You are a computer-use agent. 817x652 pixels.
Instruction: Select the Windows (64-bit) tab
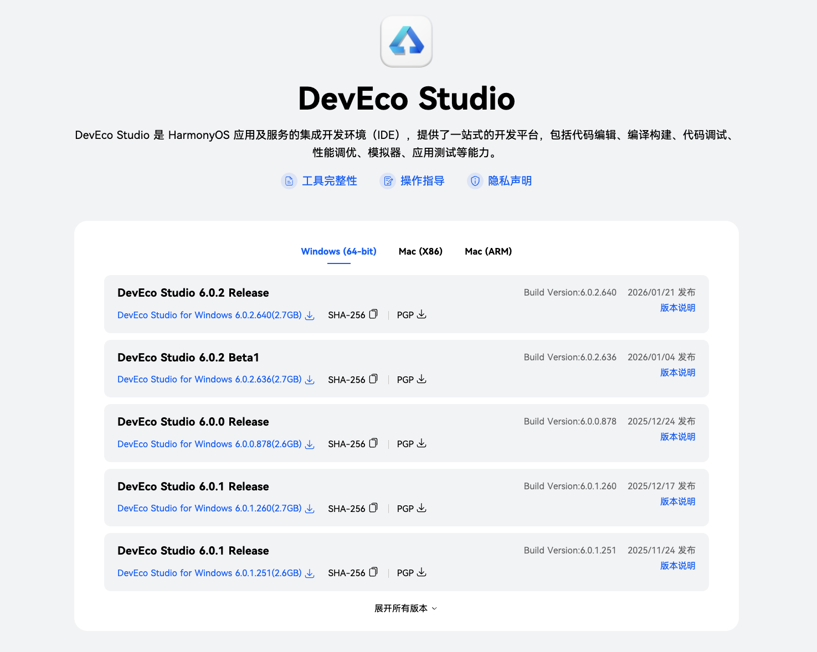338,251
